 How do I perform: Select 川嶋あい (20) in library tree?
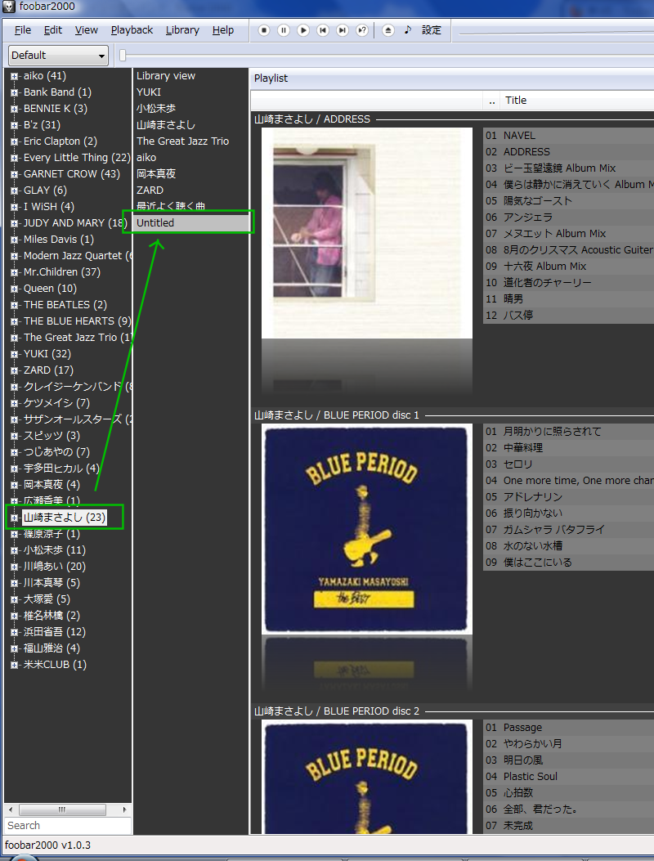pos(54,567)
